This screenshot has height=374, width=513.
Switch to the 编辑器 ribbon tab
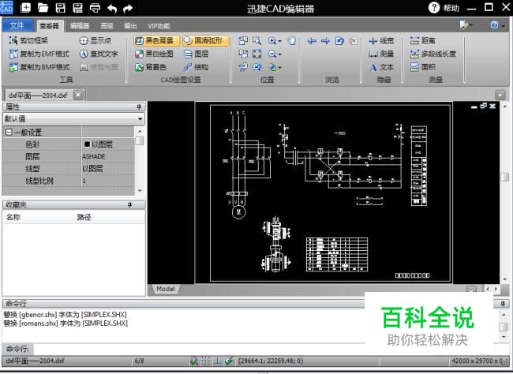click(80, 25)
